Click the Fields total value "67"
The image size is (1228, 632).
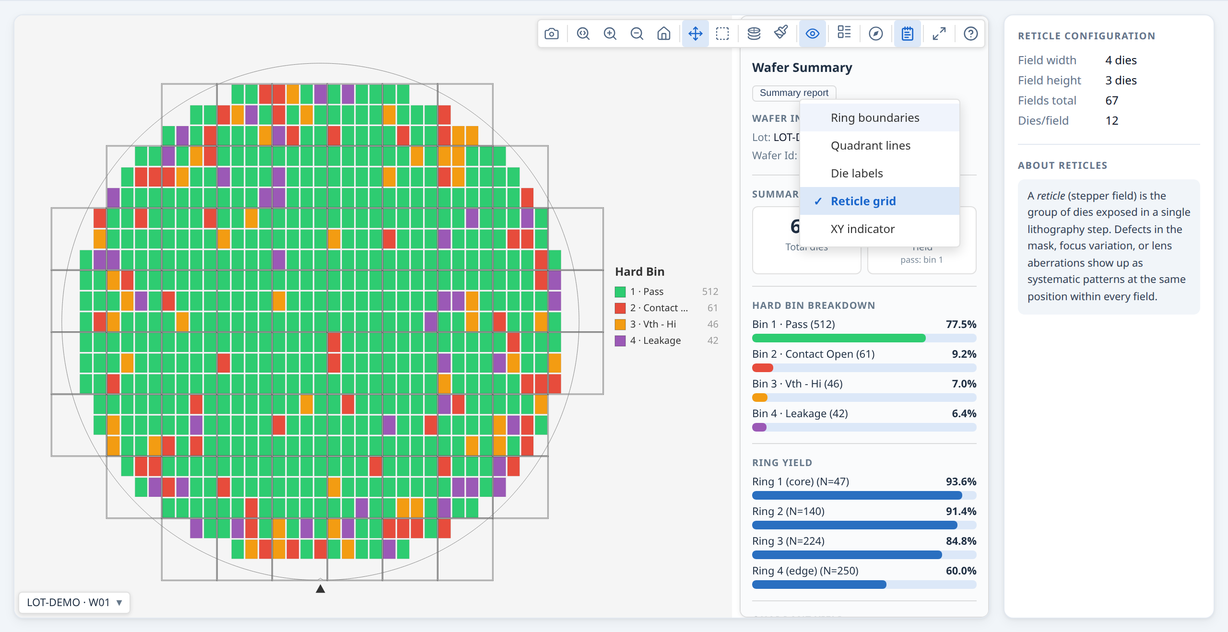(x=1112, y=101)
